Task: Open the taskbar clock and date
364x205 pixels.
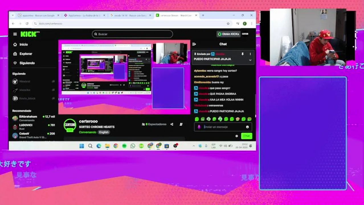Action: point(241,146)
